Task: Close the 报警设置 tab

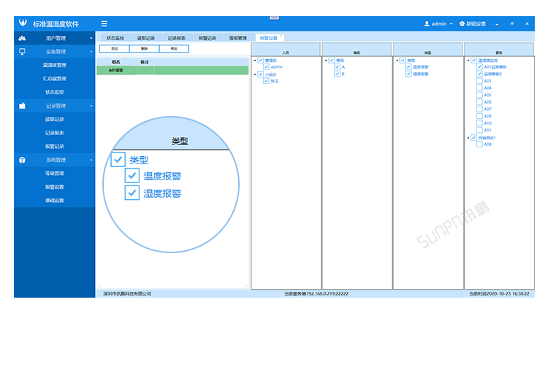Action: pyautogui.click(x=282, y=36)
